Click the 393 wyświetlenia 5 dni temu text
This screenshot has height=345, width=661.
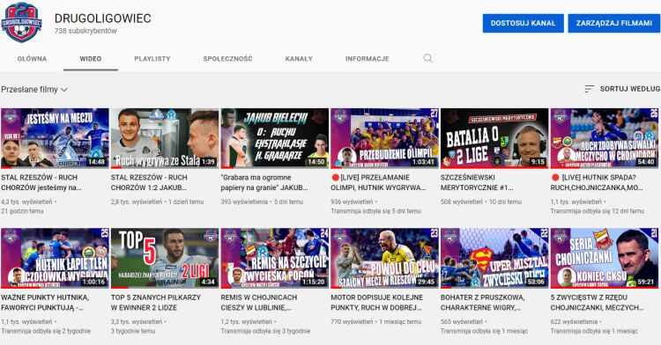(262, 202)
